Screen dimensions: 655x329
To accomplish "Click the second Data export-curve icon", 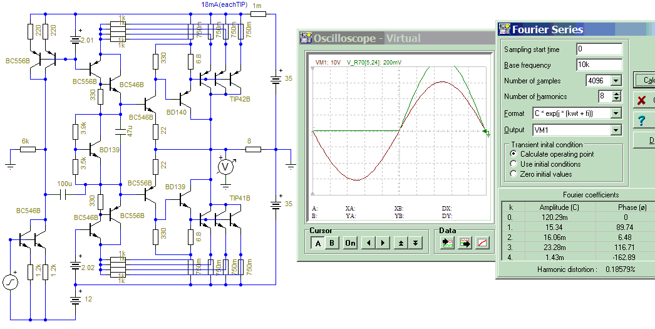I will (x=465, y=243).
